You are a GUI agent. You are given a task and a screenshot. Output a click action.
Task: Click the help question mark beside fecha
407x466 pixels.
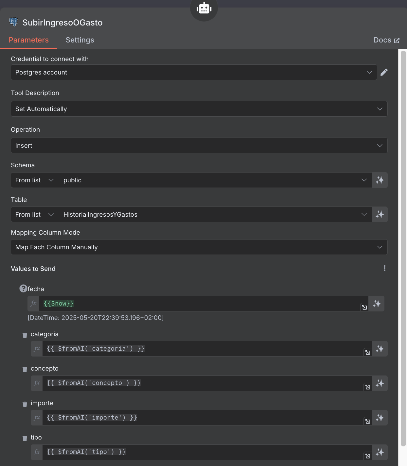click(23, 289)
